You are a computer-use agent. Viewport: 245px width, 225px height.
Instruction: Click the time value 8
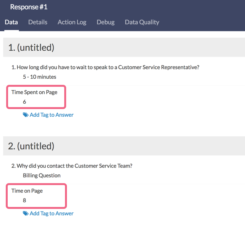point(25,200)
